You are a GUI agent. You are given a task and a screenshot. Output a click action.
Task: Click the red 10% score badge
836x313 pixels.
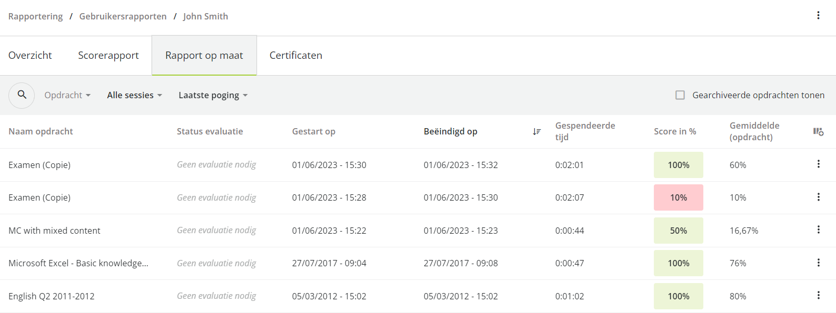click(678, 197)
